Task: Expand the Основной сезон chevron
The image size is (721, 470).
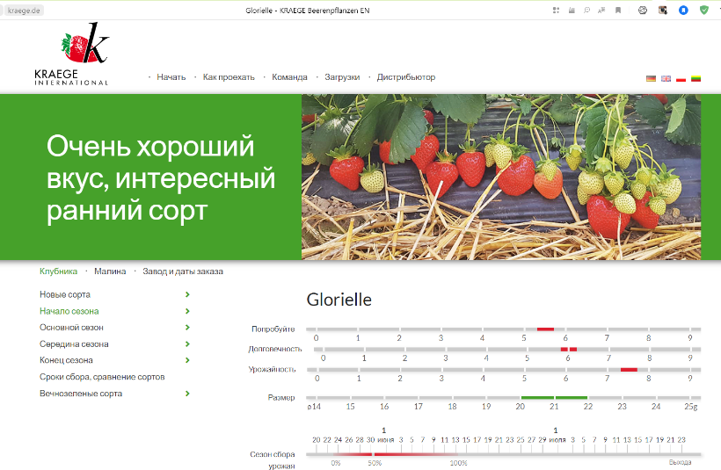Action: point(188,327)
